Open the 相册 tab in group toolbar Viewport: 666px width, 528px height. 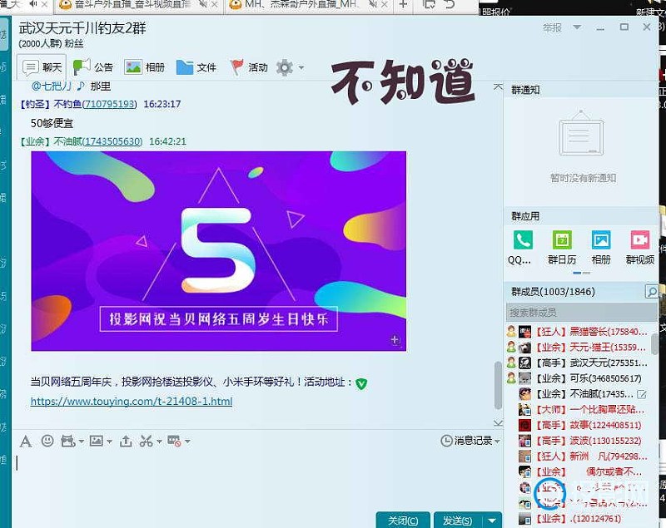144,67
